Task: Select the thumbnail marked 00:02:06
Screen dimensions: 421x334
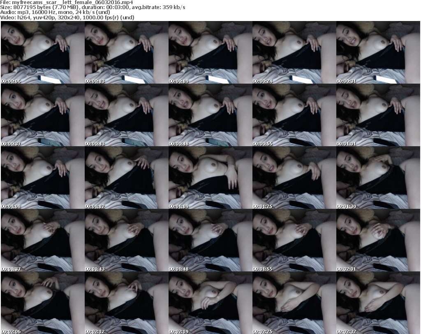Action: (42, 303)
